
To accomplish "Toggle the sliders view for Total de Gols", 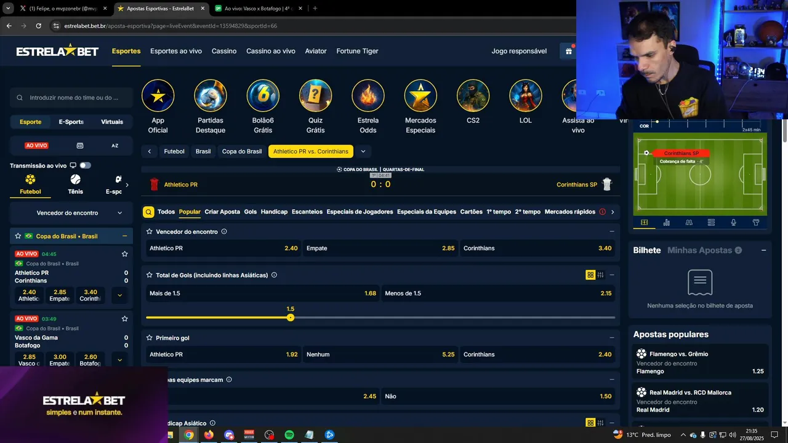I will tap(600, 275).
